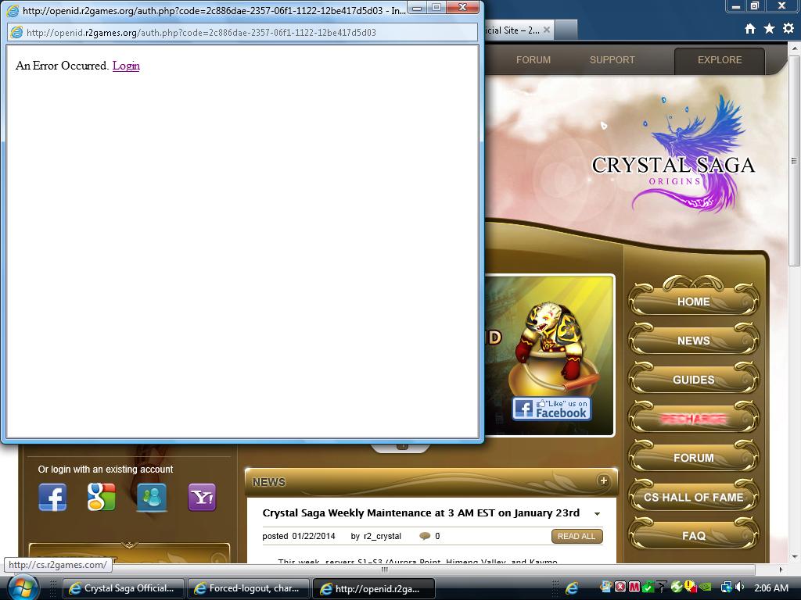Expand the Weekly Maintenance news dropdown arrow
801x600 pixels.
tap(597, 514)
